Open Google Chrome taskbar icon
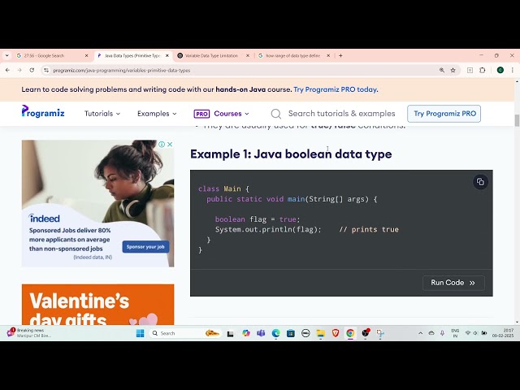Viewport: 520px width, 390px height. 350,333
